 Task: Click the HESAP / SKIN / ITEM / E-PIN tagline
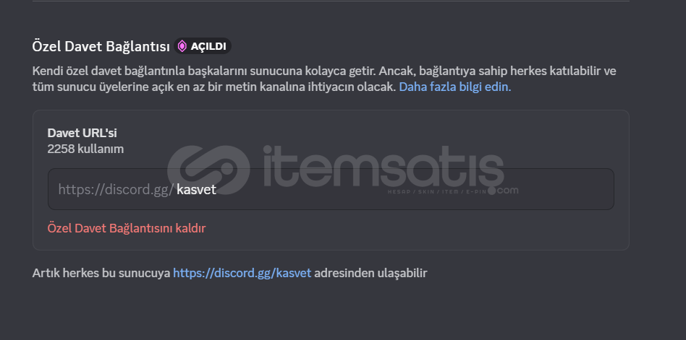tap(437, 191)
